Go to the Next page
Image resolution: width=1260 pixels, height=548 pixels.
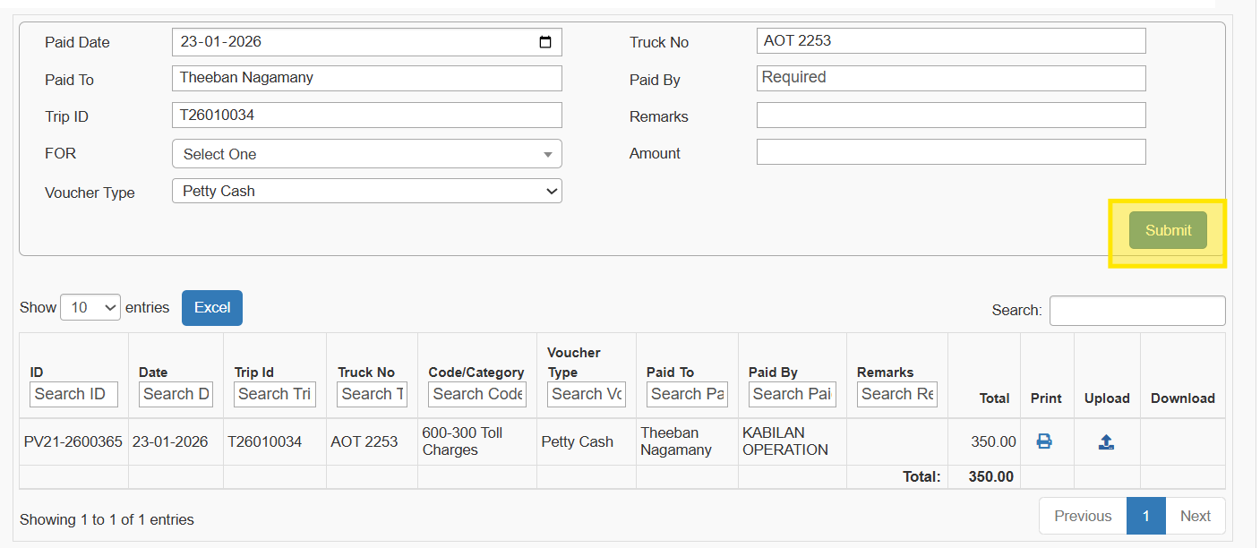coord(1195,516)
